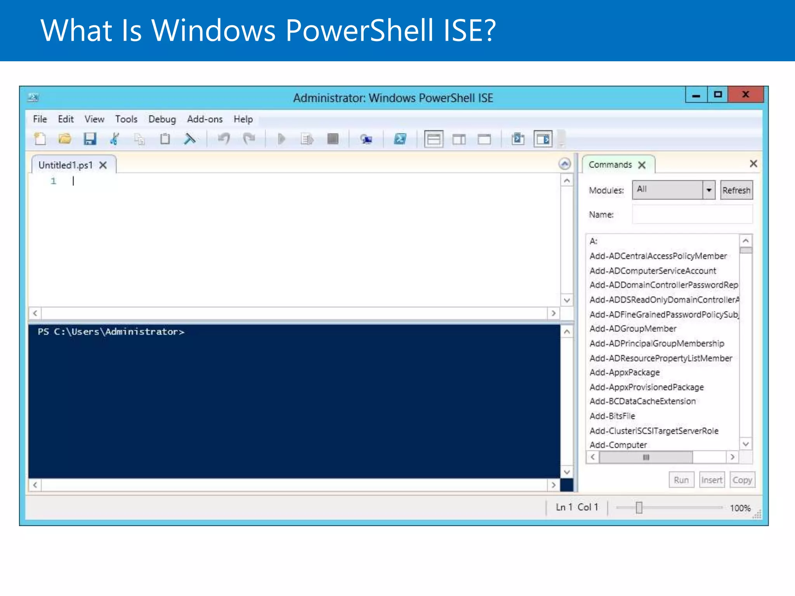Show Command Window toolbar icon
795x596 pixels.
point(518,139)
